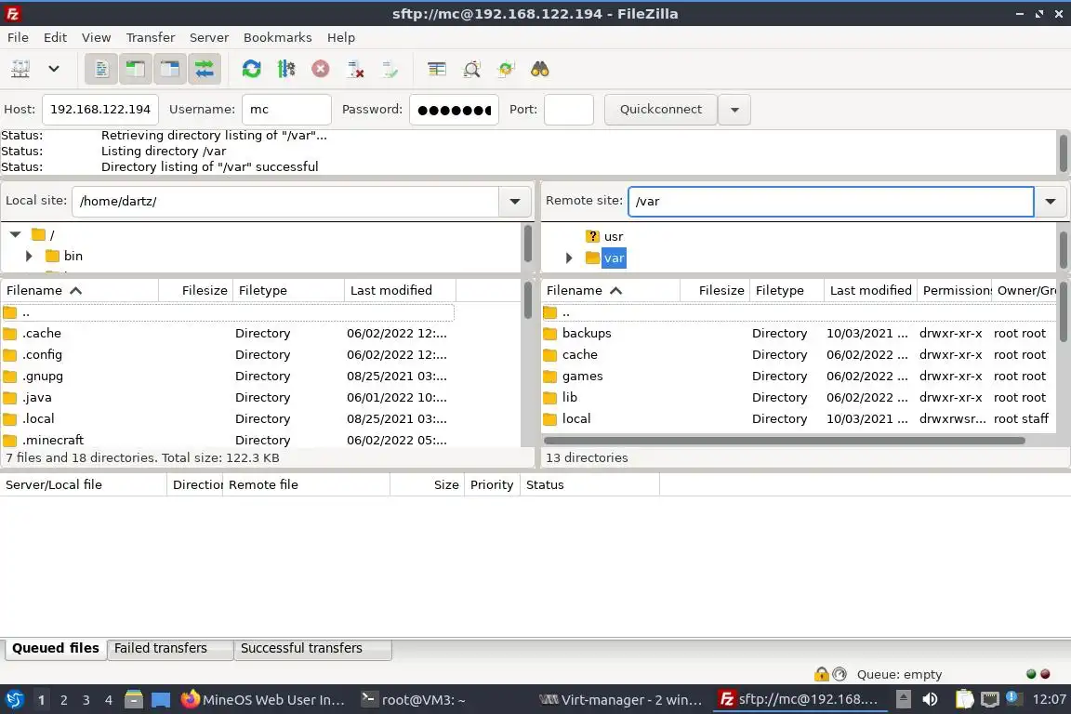Click the encryption lock icon in status bar
1071x714 pixels.
(821, 674)
